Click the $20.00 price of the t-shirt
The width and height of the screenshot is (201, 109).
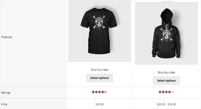click(x=100, y=104)
